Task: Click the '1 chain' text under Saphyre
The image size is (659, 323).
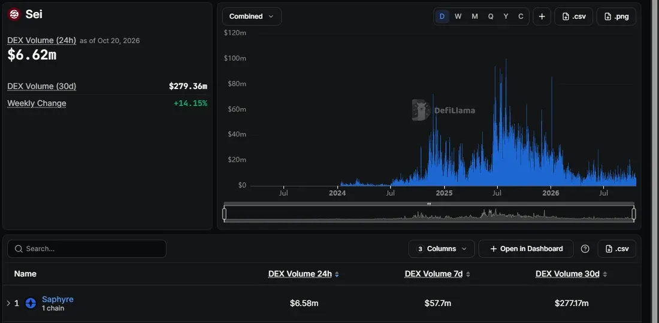Action: click(x=53, y=308)
